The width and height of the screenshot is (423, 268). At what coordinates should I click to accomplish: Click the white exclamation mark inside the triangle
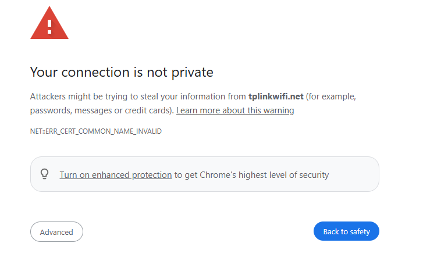(49, 27)
